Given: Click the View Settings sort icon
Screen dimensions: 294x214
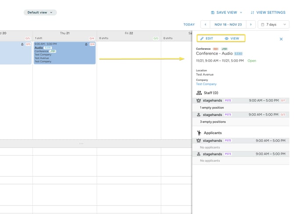Looking at the screenshot, I should click(x=252, y=13).
